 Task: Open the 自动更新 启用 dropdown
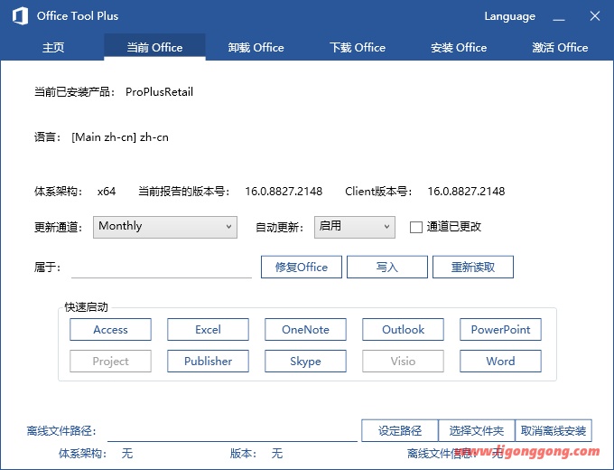[x=354, y=227]
